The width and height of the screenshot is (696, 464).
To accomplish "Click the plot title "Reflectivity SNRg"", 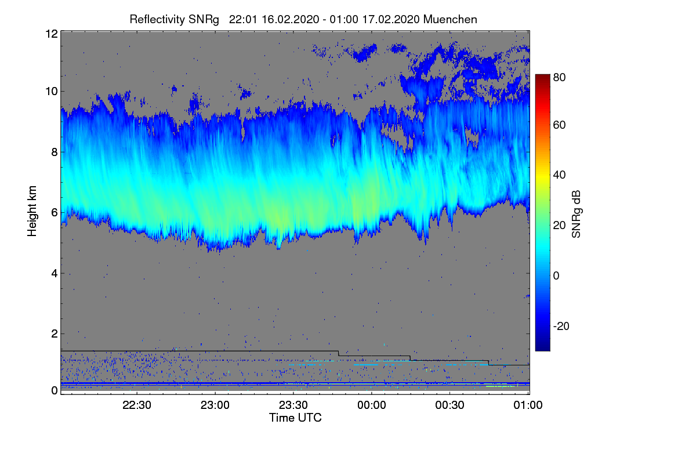I will 175,19.
